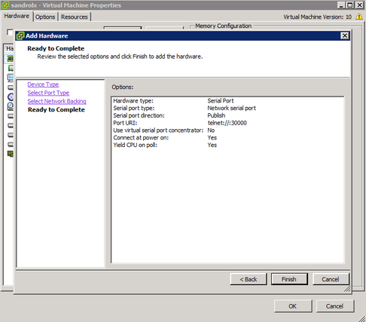Click Cancel in the Virtual Machine Properties window
This screenshot has width=366, height=322.
point(335,306)
